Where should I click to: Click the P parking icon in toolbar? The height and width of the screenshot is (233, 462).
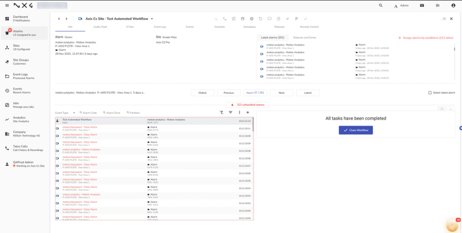(296, 19)
